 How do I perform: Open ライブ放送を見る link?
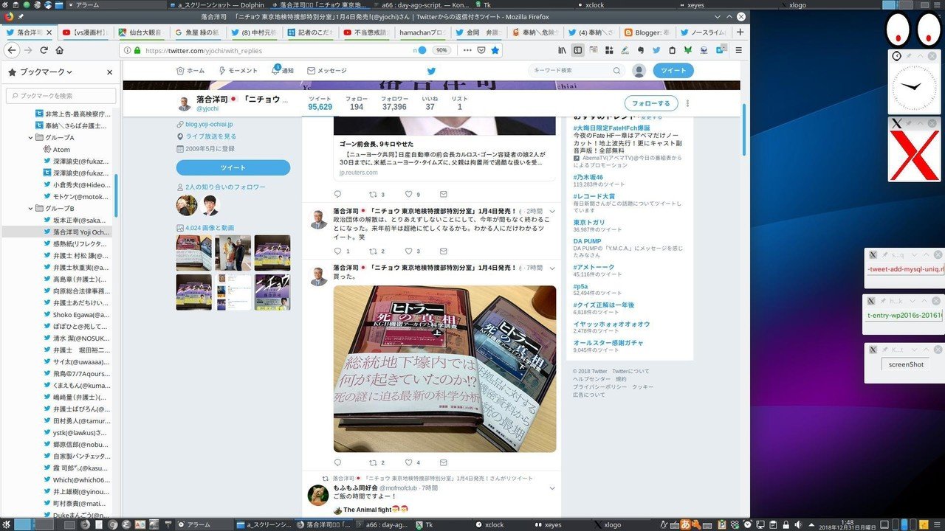click(211, 136)
